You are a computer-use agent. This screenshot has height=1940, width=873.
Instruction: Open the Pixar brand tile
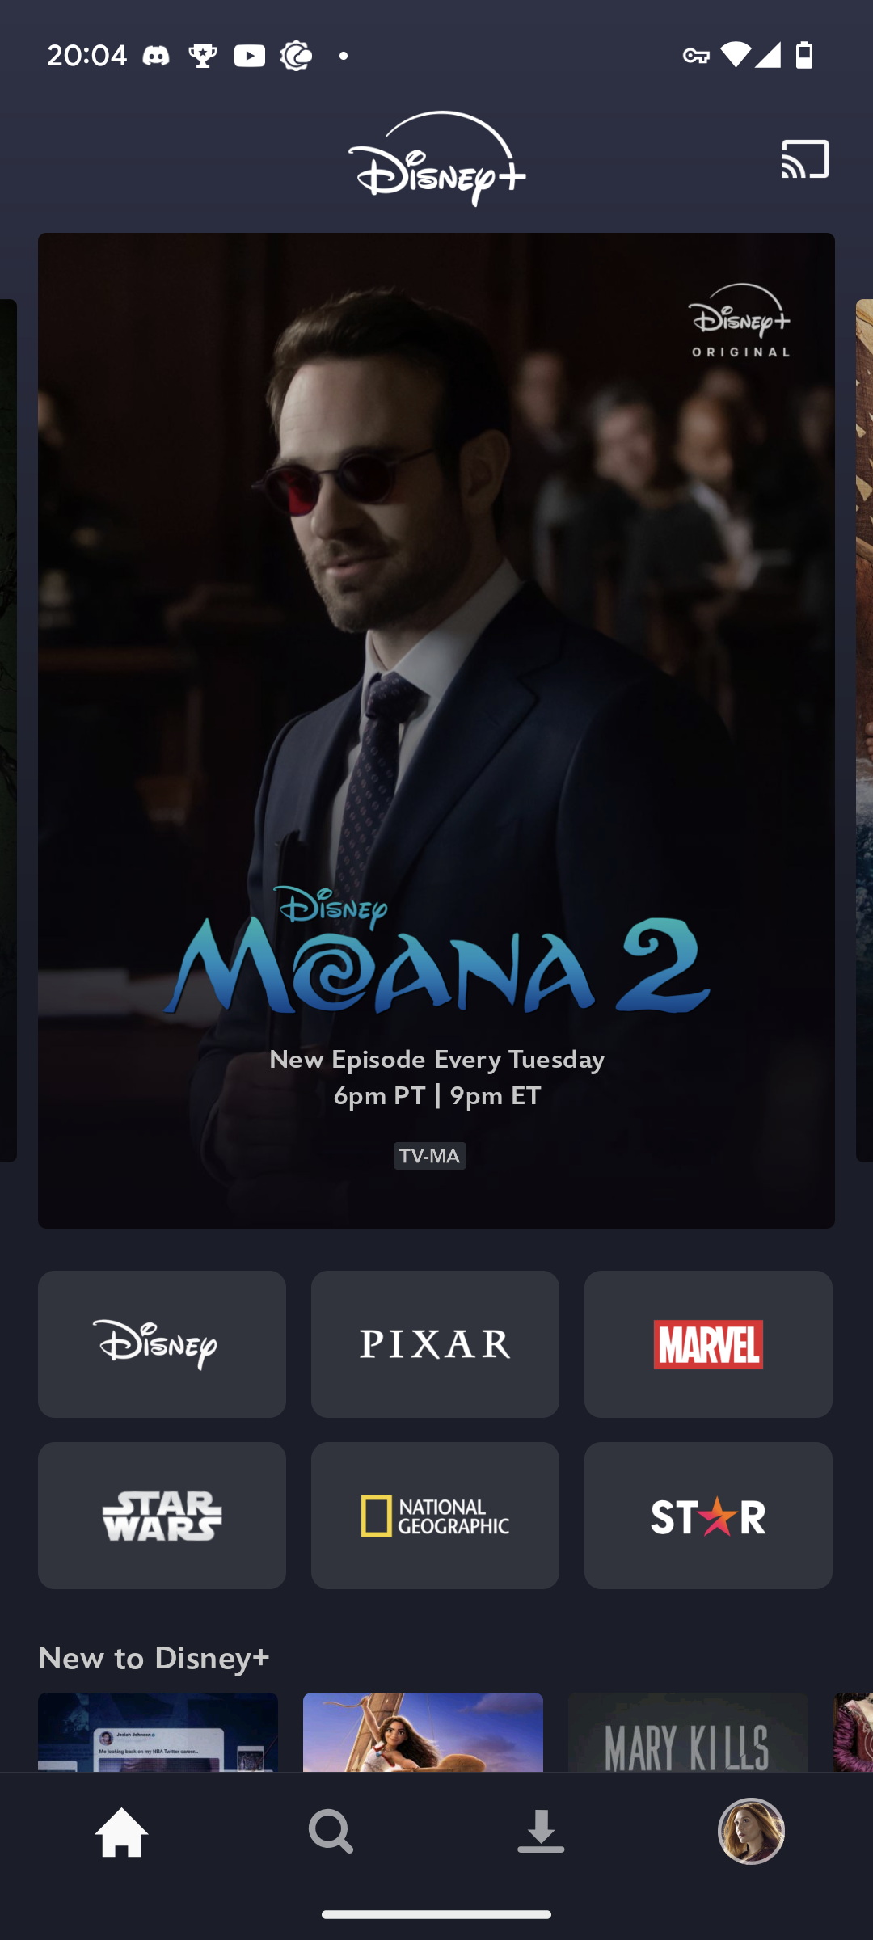click(x=435, y=1343)
